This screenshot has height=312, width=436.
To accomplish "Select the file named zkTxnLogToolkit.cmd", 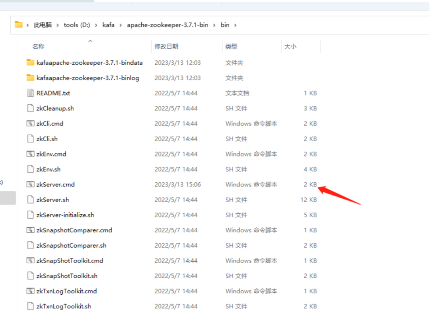I will click(67, 291).
